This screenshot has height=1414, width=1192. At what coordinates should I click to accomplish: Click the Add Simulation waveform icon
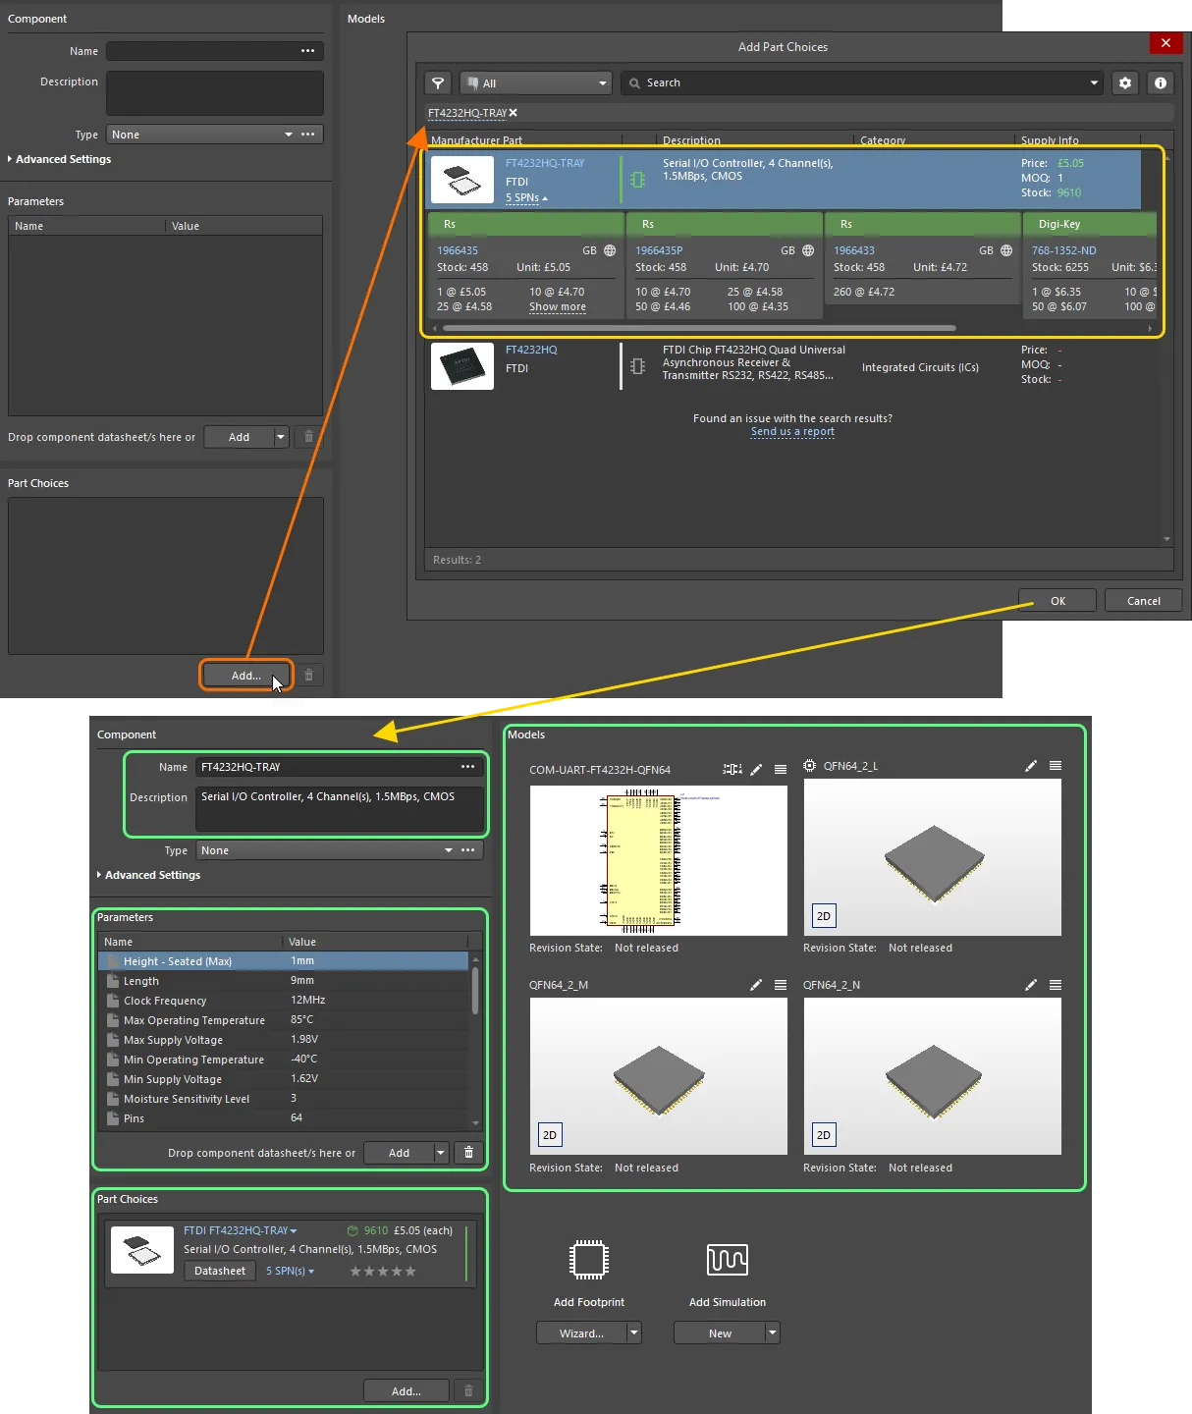pos(727,1260)
